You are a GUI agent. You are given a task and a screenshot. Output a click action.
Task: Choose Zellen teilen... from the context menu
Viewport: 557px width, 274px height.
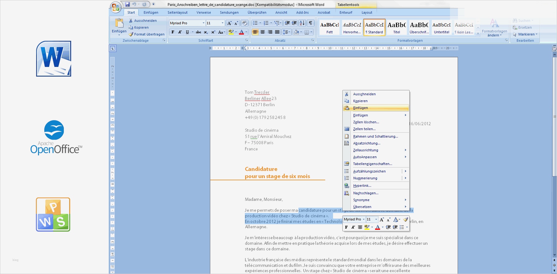[364, 129]
